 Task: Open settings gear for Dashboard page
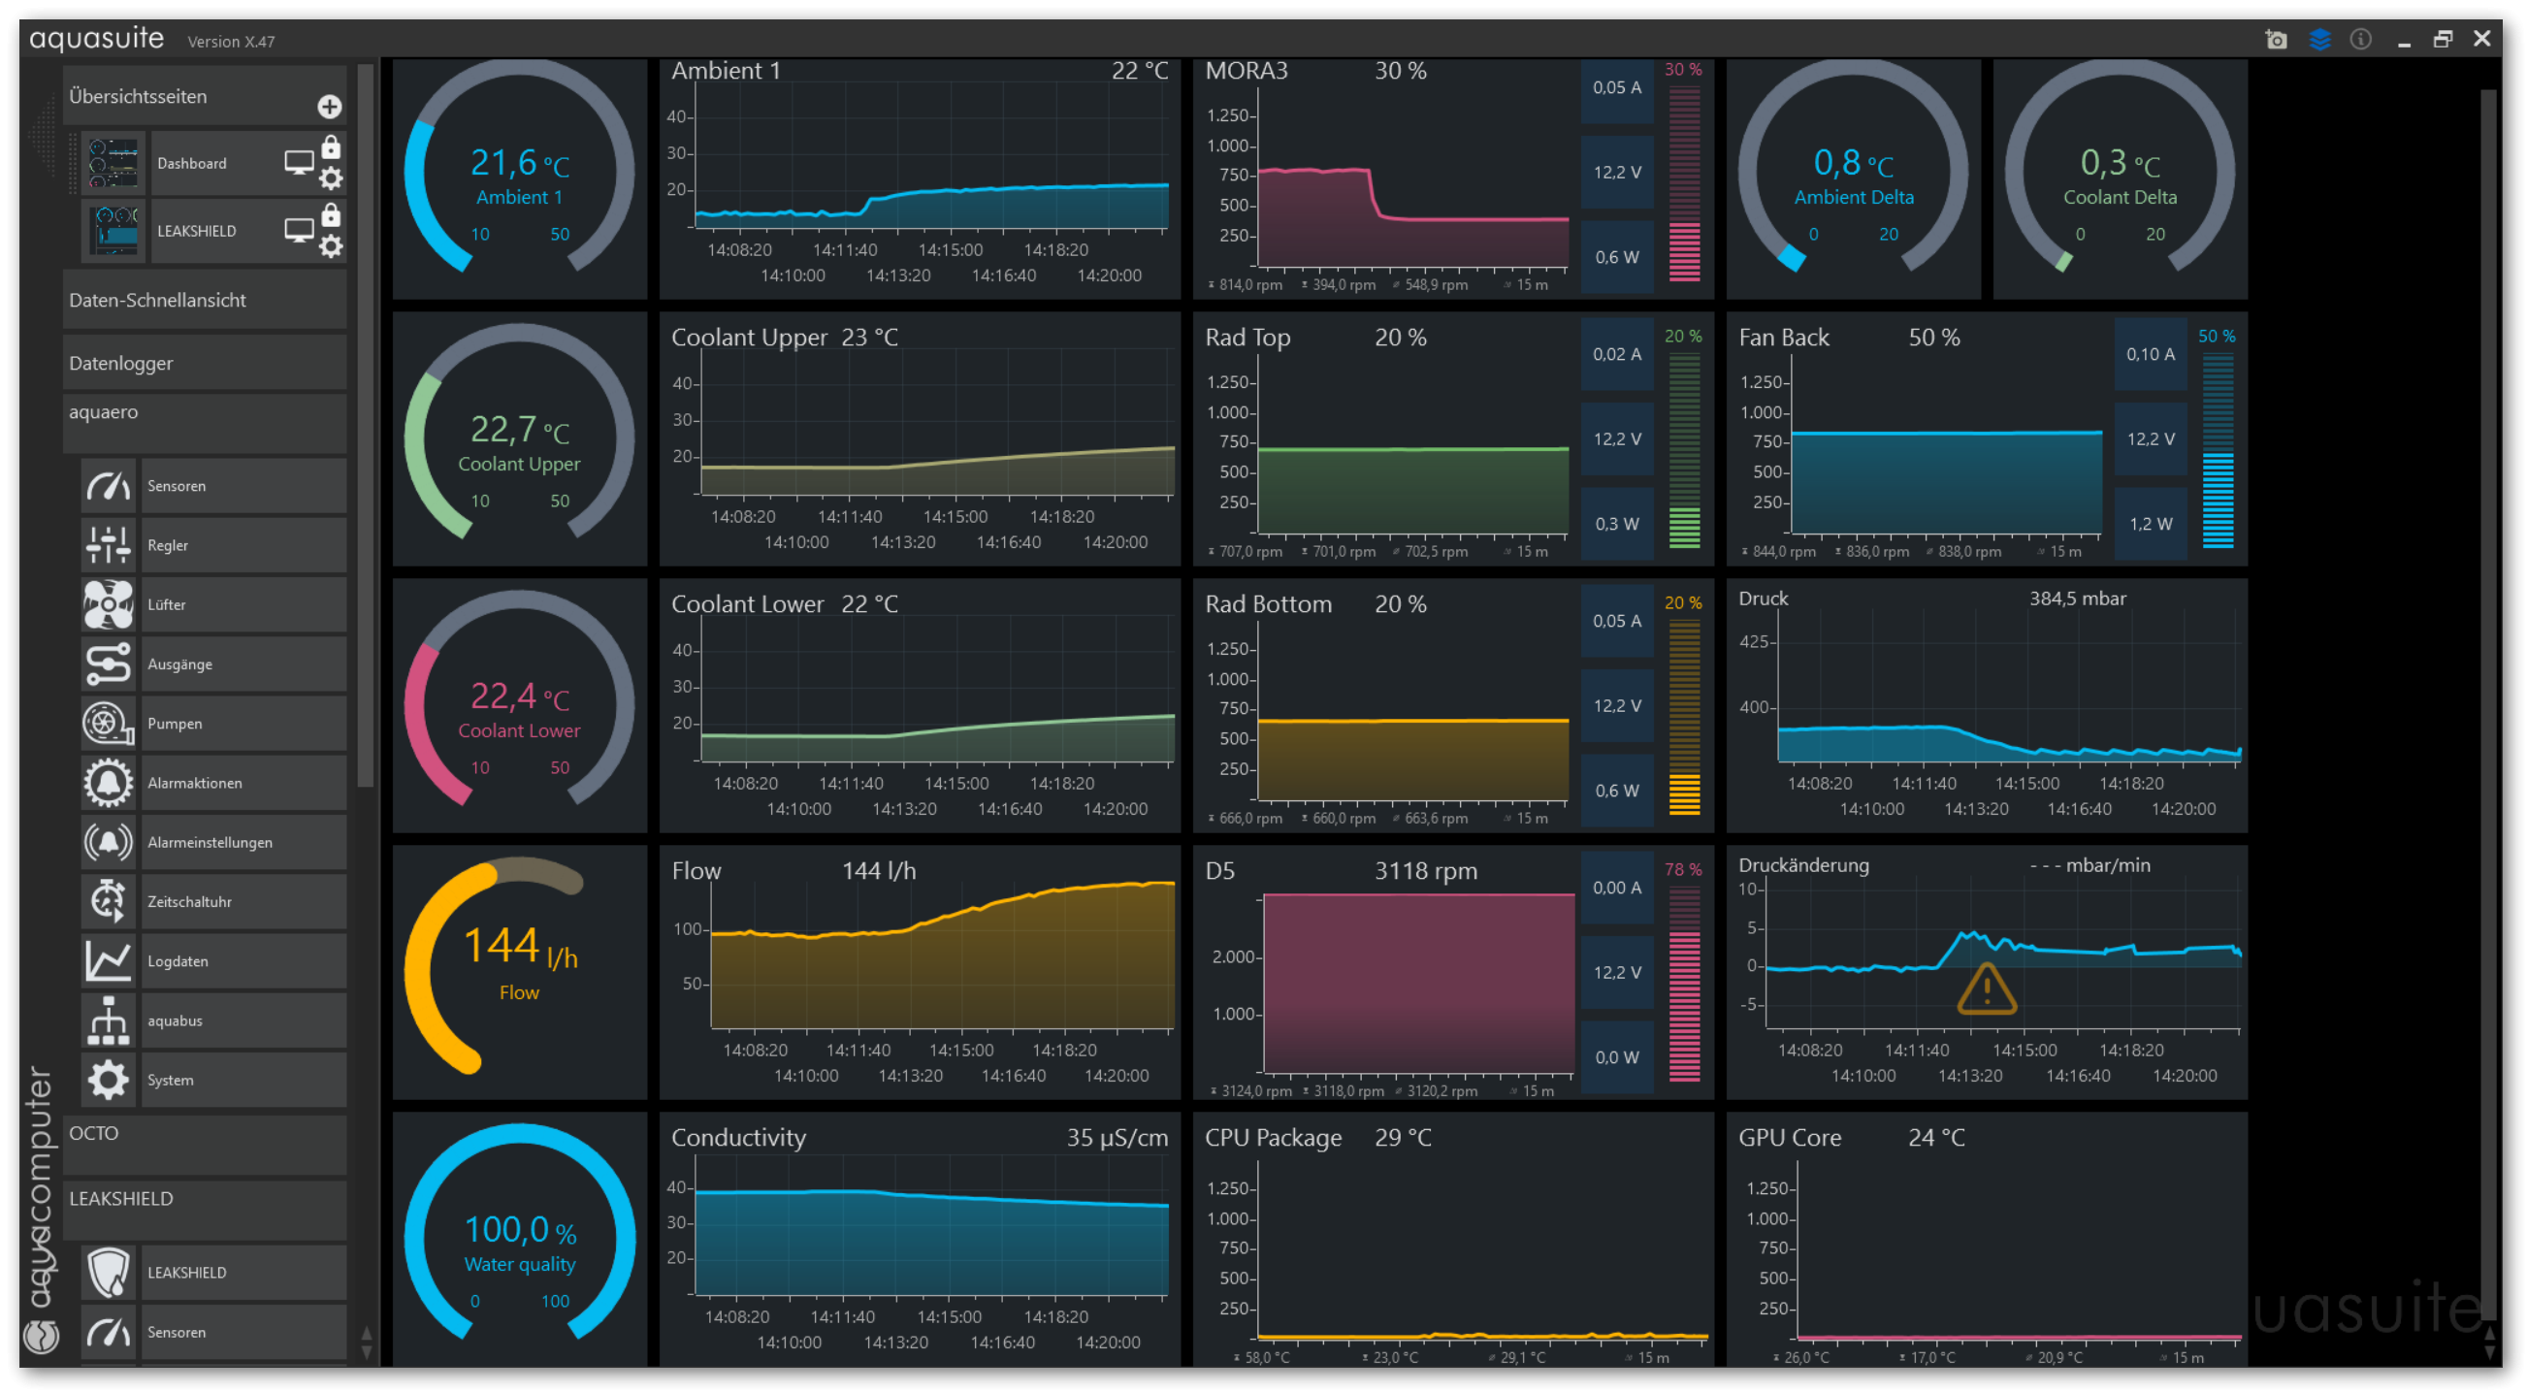tap(332, 178)
